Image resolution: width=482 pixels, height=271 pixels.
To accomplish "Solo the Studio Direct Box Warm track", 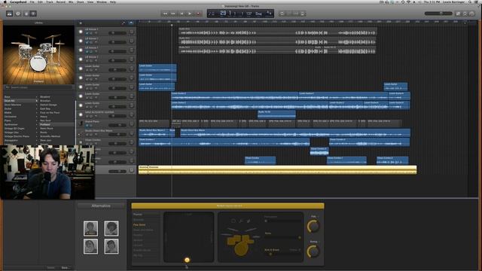I will pyautogui.click(x=91, y=135).
